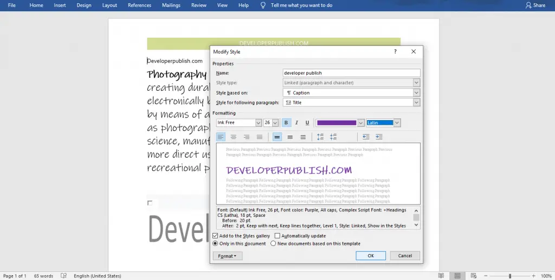Increase paragraph spacing icon
This screenshot has height=280, width=555.
pos(320,137)
